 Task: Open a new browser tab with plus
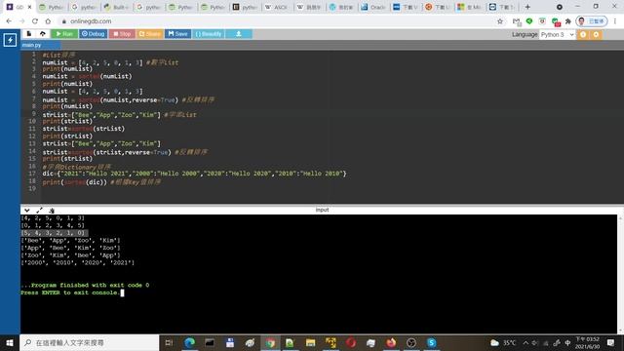click(527, 7)
